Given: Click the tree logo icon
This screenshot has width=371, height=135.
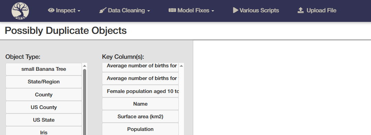Looking at the screenshot, I should (x=20, y=11).
